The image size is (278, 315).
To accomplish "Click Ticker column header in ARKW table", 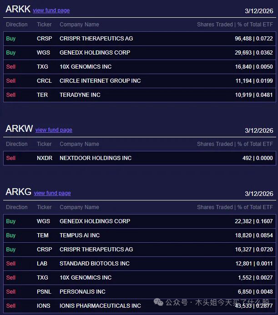I will (x=44, y=144).
